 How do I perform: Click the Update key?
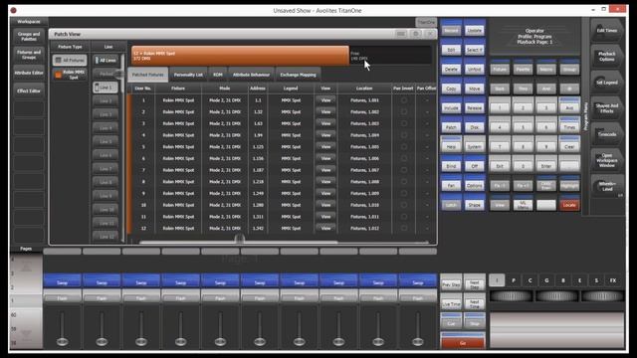474,30
